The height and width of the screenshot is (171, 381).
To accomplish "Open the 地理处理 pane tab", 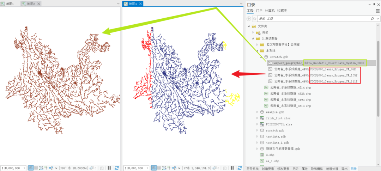I will (x=332, y=169).
